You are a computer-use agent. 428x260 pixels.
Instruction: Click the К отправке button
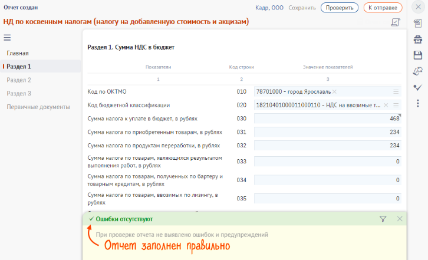[383, 8]
